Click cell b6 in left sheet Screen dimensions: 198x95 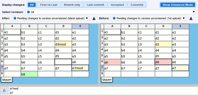[29, 62]
